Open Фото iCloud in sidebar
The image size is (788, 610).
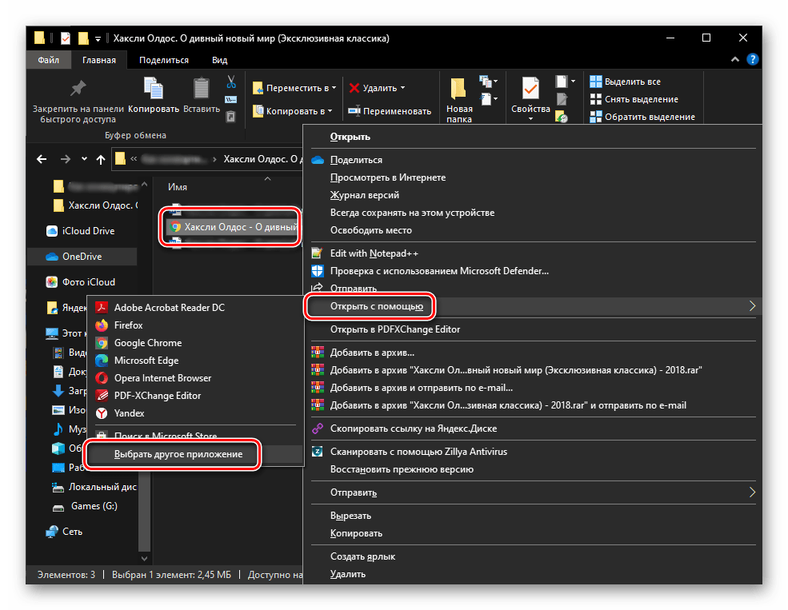(89, 282)
